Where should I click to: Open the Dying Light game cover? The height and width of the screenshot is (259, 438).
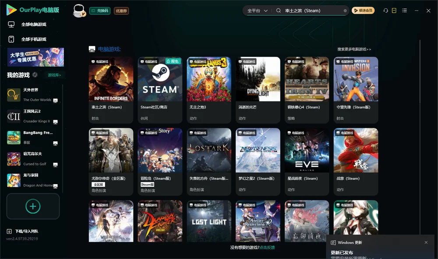point(258,79)
